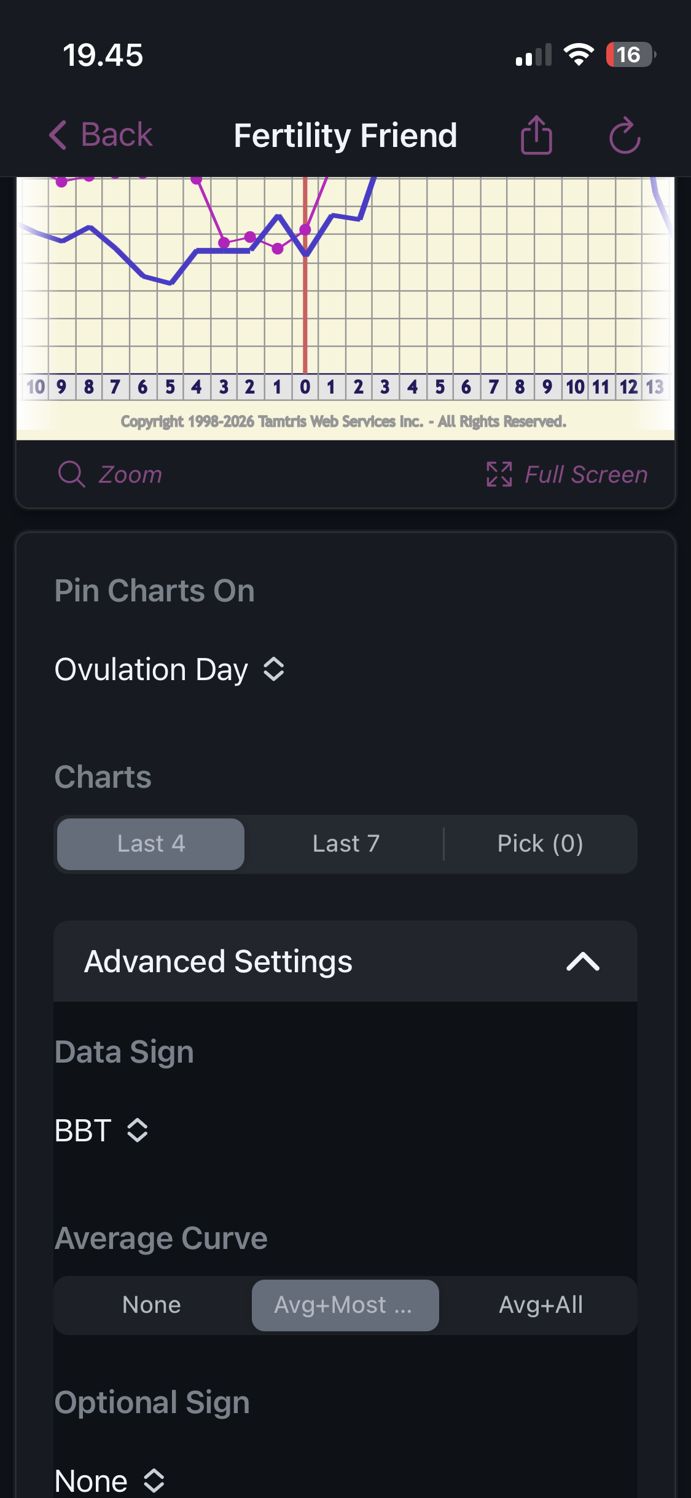The width and height of the screenshot is (691, 1498).
Task: Collapse the Advanced Settings section
Action: [582, 961]
